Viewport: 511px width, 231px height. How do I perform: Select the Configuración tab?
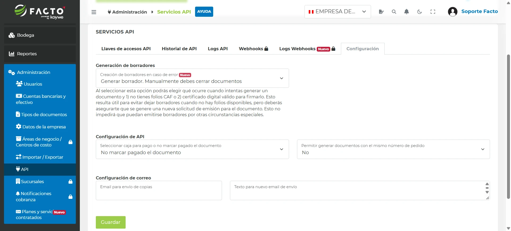click(x=362, y=49)
